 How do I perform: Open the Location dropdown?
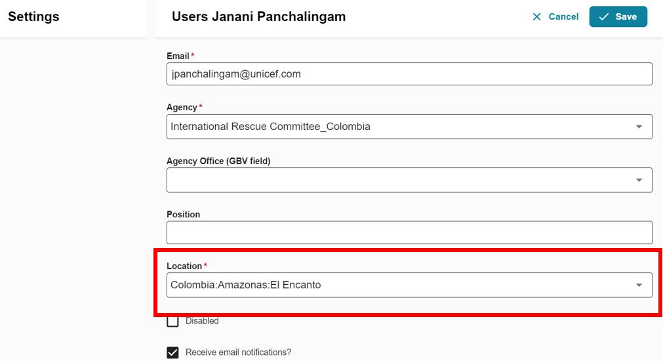(409, 285)
